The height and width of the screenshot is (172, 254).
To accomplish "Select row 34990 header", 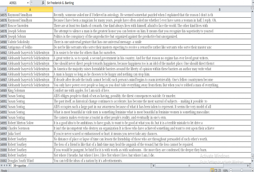I will point(4,97).
